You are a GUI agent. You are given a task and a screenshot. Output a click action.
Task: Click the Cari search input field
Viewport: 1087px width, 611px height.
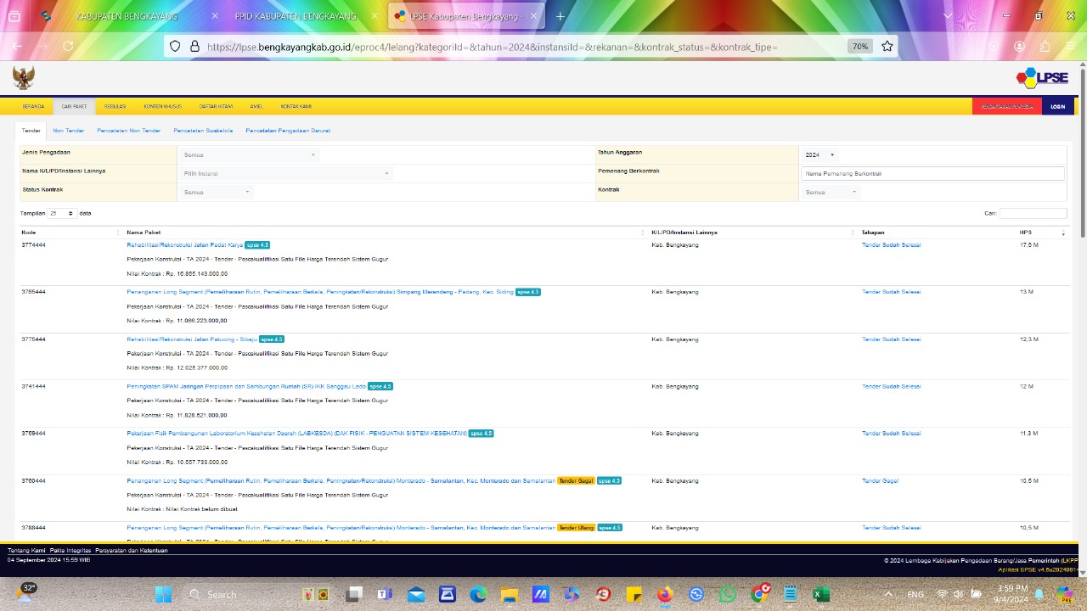tap(1033, 213)
